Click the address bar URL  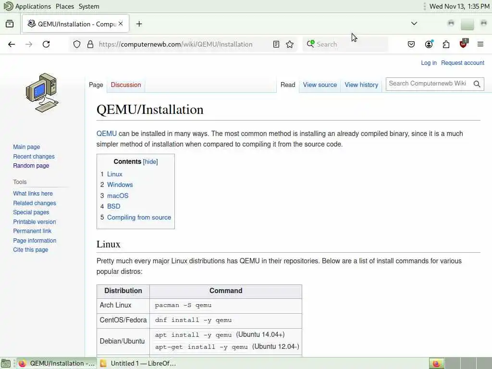click(x=176, y=44)
